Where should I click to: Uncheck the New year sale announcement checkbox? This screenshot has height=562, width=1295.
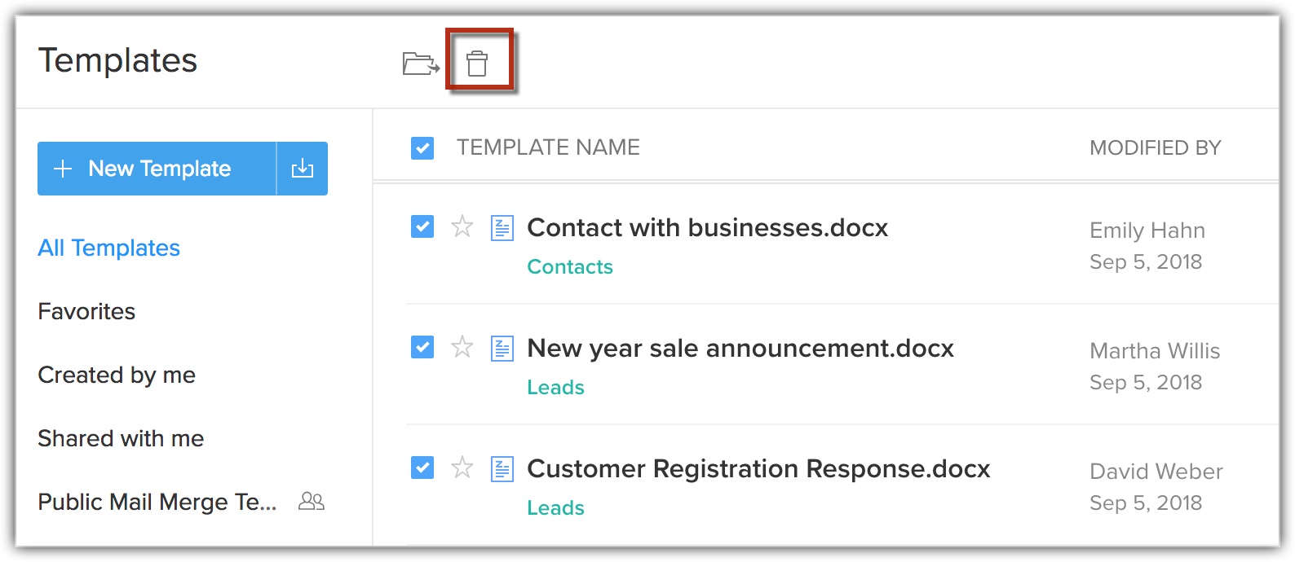click(422, 347)
